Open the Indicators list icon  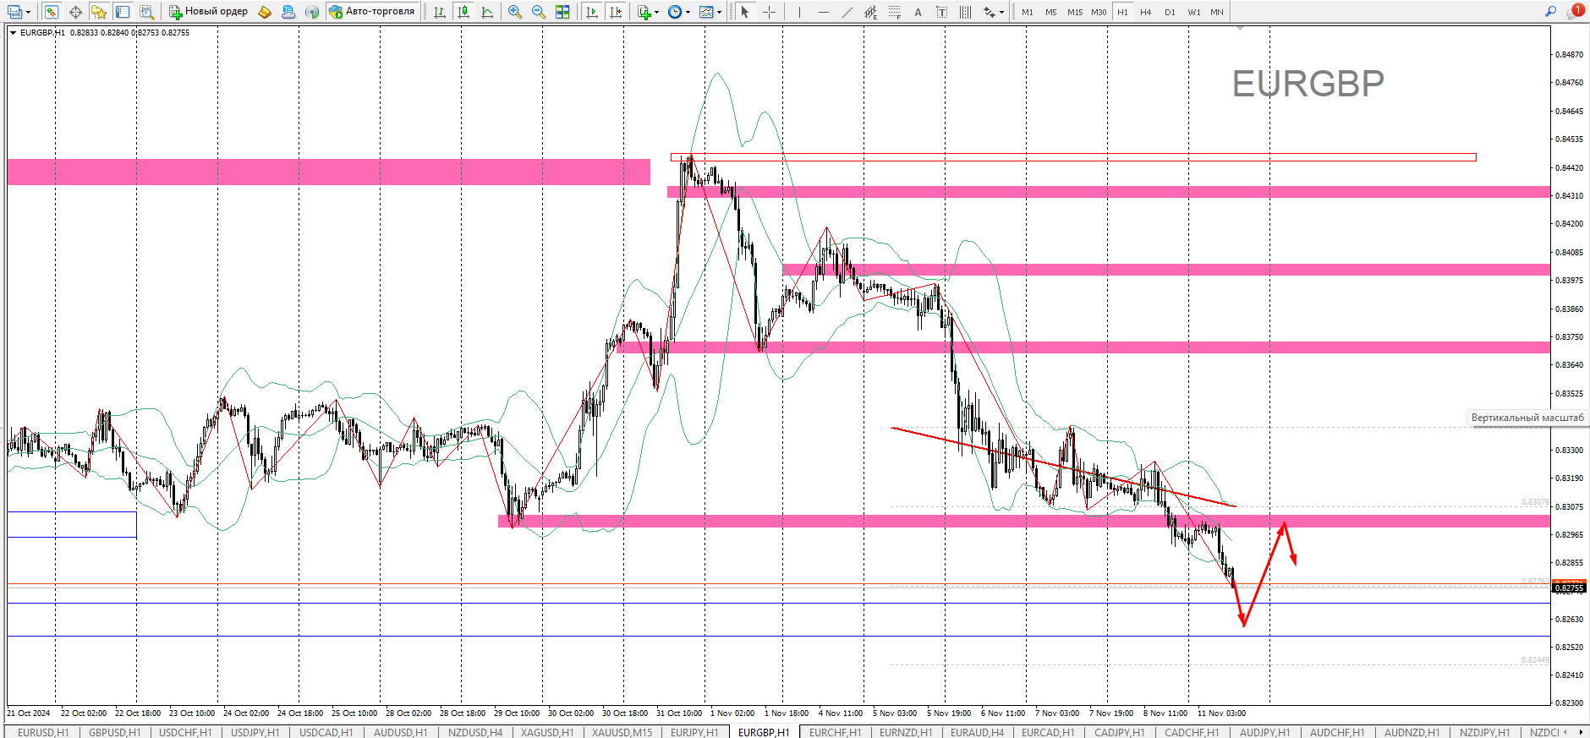pos(644,12)
